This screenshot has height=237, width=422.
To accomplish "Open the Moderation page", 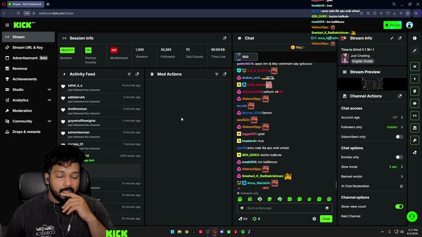I will click(x=28, y=111).
